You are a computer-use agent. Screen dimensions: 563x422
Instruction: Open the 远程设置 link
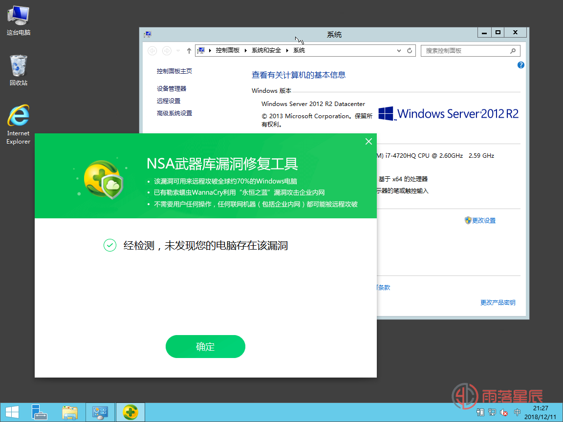click(x=169, y=101)
